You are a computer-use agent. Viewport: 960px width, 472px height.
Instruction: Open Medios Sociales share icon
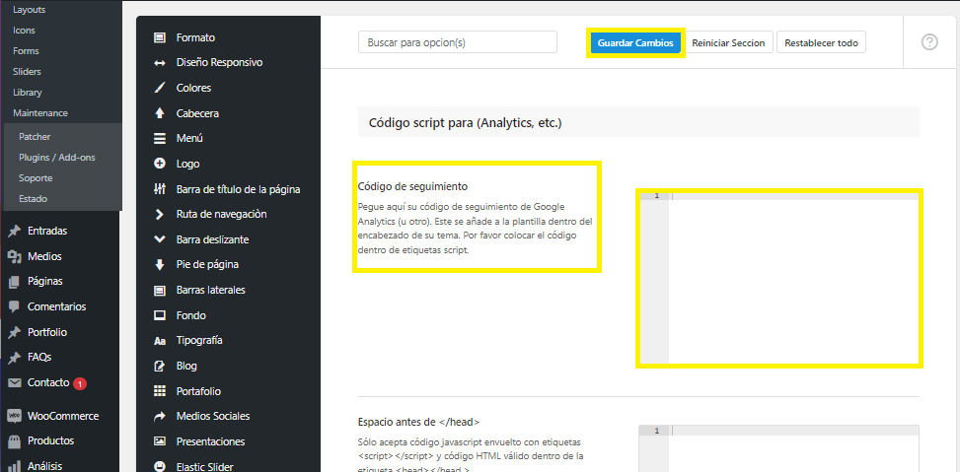coord(160,416)
